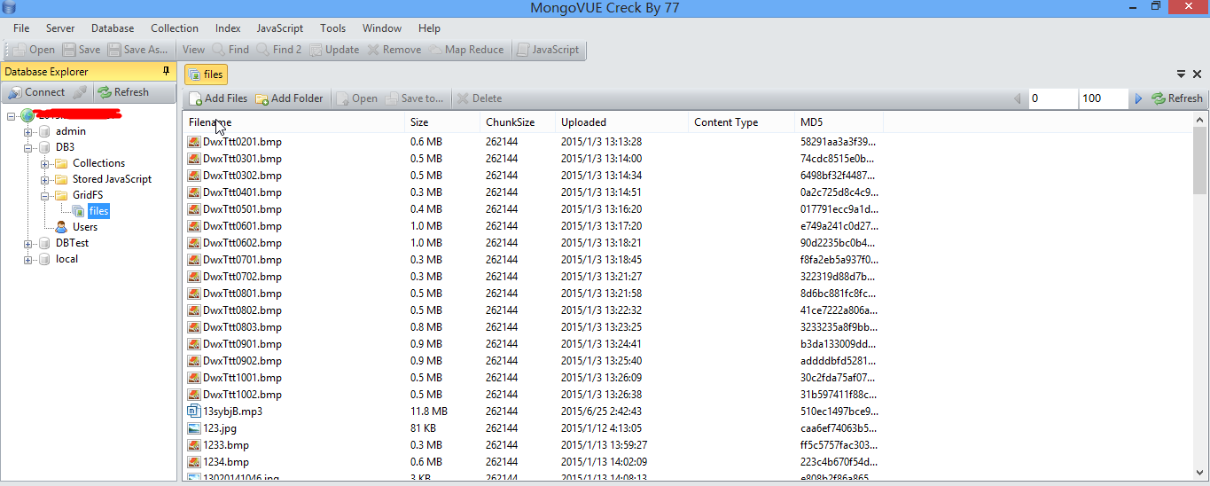Switch to the files tab
Screen dimensions: 1210x486
(206, 74)
